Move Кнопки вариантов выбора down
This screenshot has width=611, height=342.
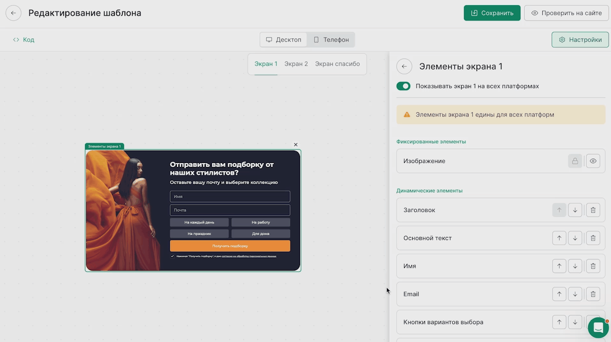point(575,322)
